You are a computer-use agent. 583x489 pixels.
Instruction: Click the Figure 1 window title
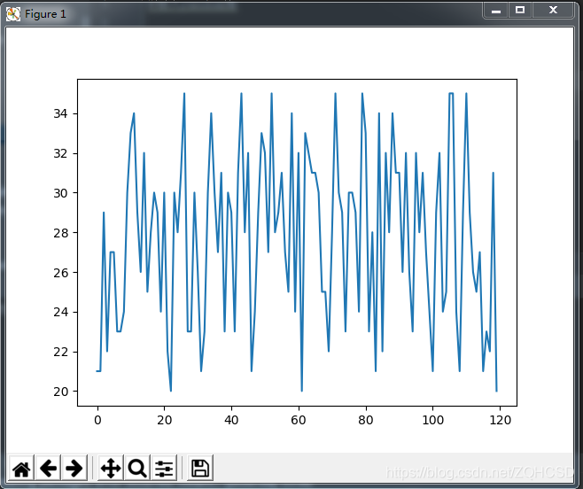(45, 14)
